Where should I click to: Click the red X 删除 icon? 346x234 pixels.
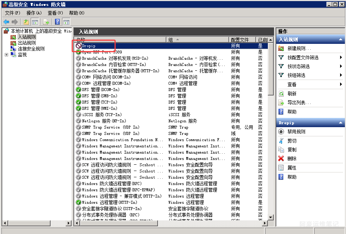coord(281,158)
